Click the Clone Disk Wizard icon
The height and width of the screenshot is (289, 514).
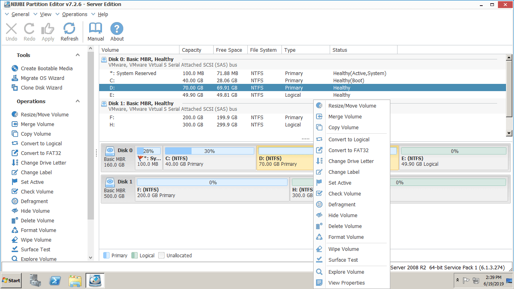[15, 88]
